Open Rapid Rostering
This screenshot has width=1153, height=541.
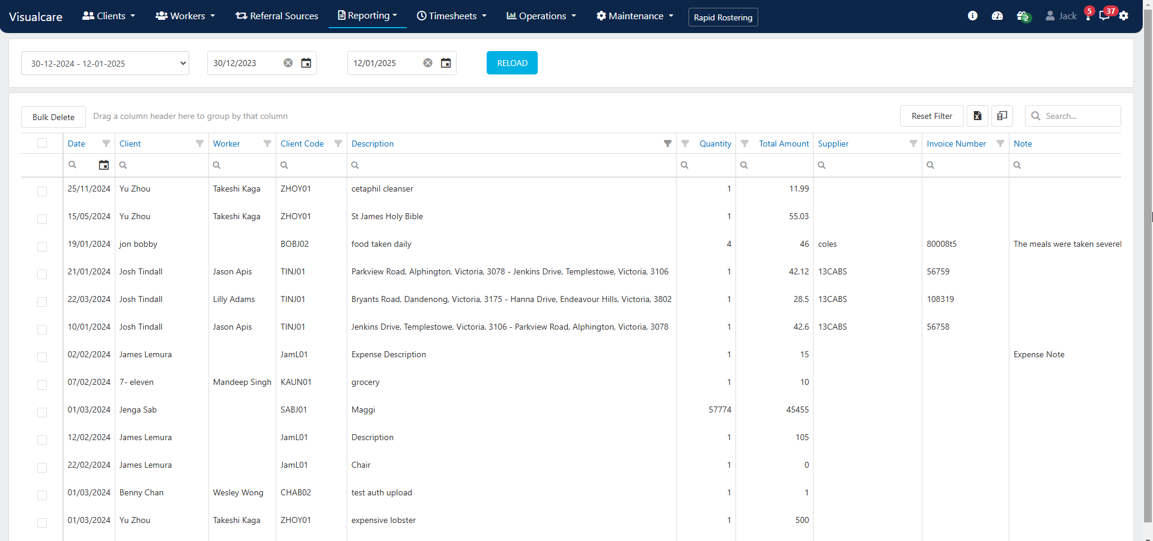(723, 17)
